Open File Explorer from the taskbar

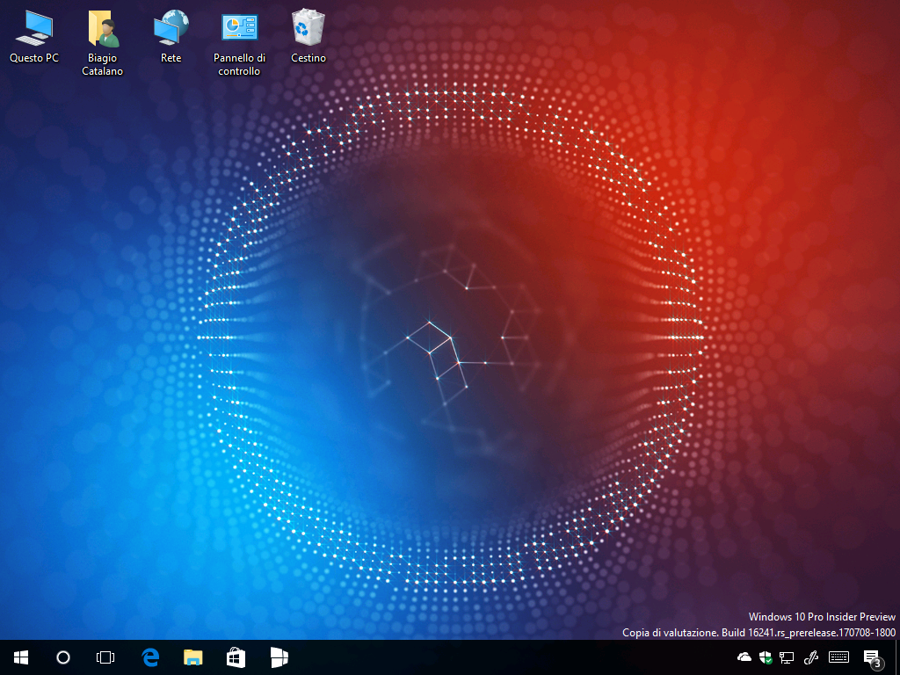coord(192,657)
